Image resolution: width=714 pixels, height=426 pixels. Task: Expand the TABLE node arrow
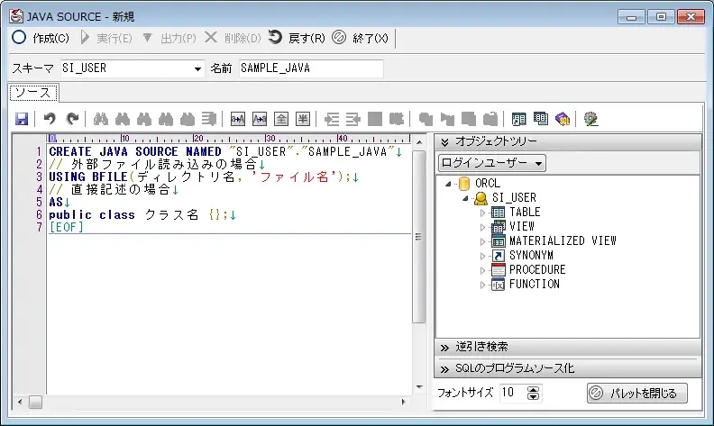482,213
